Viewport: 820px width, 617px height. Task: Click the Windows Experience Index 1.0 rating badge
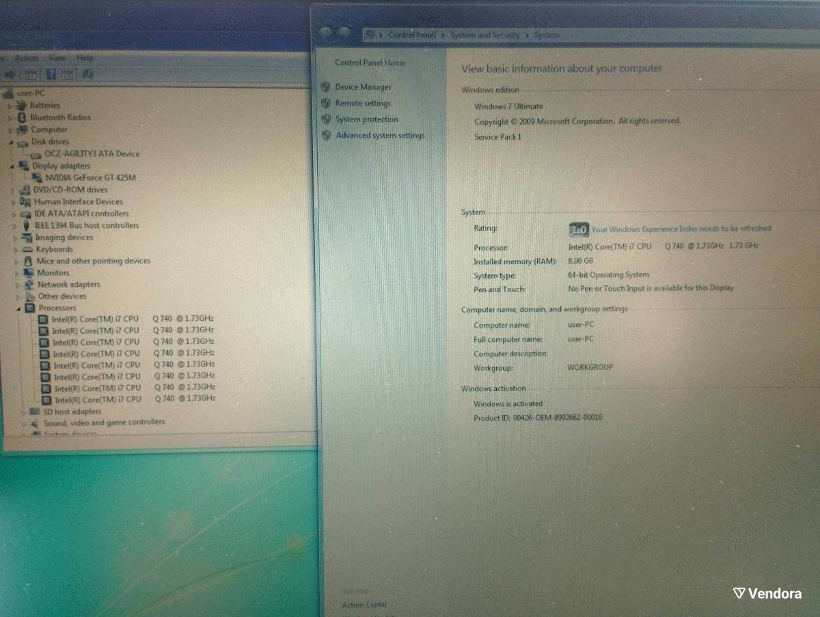click(x=579, y=230)
